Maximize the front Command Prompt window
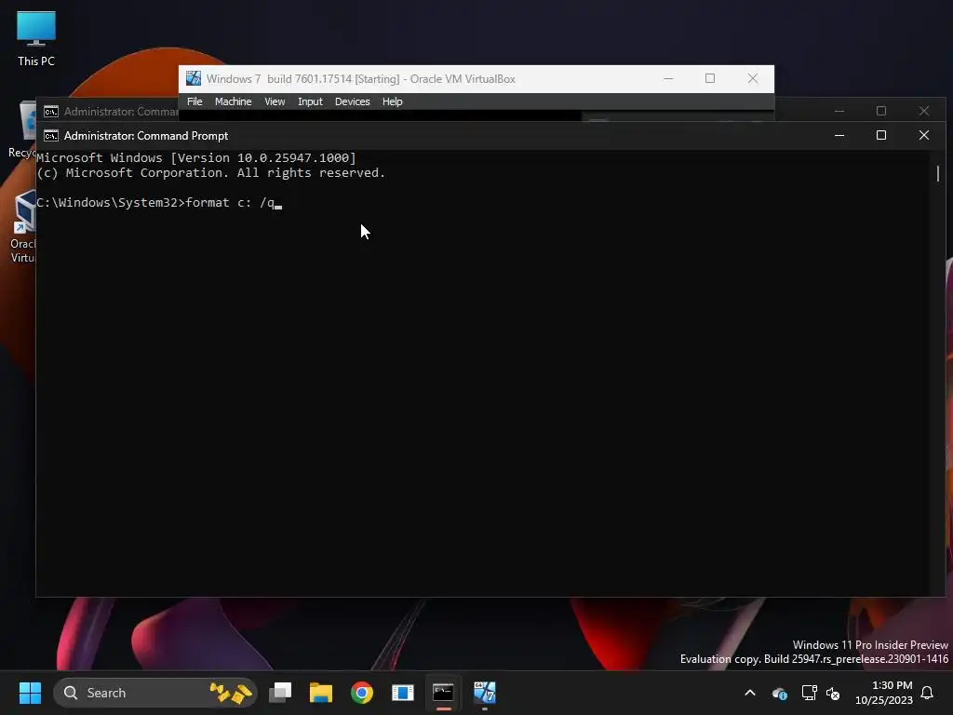Screen dimensions: 953x715 [881, 136]
